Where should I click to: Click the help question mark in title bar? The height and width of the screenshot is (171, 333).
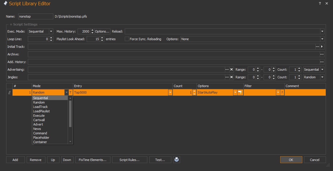tap(320, 4)
